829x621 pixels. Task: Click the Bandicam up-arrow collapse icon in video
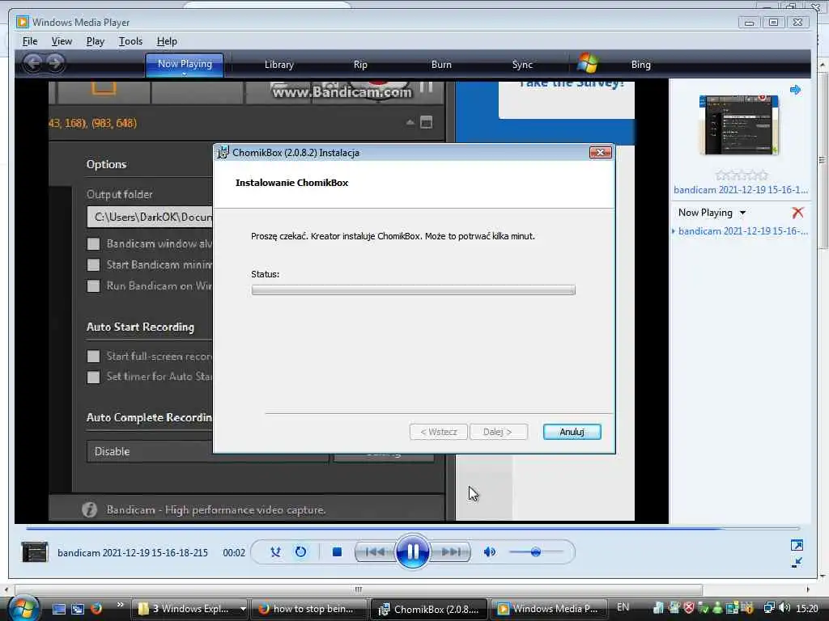click(410, 123)
